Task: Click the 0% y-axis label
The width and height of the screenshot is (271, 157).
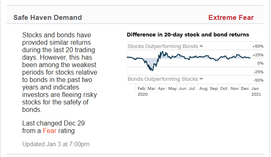Action: [x=260, y=63]
